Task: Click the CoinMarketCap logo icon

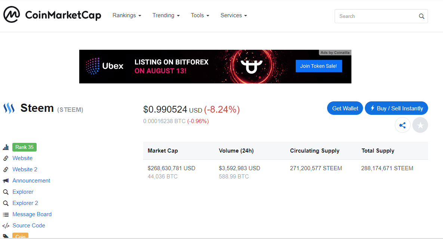Action: (12, 15)
